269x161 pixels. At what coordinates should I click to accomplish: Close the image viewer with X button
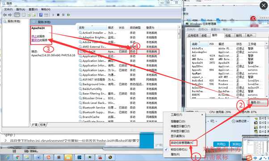tap(264, 6)
